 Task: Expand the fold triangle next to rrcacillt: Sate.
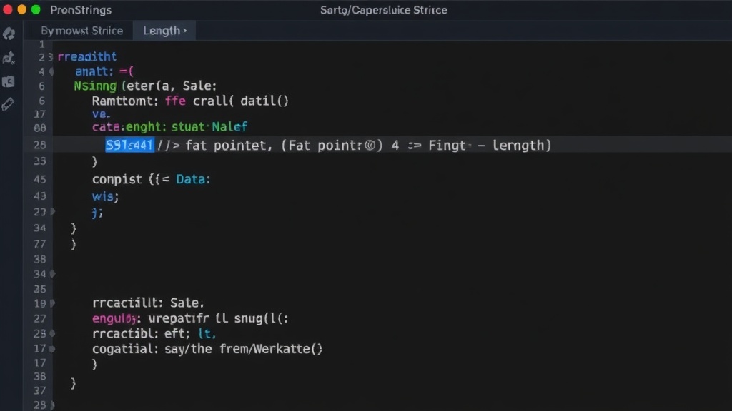coord(53,303)
